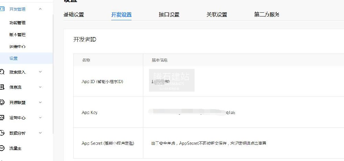Click the 流量主 trend icon

(x=2, y=148)
